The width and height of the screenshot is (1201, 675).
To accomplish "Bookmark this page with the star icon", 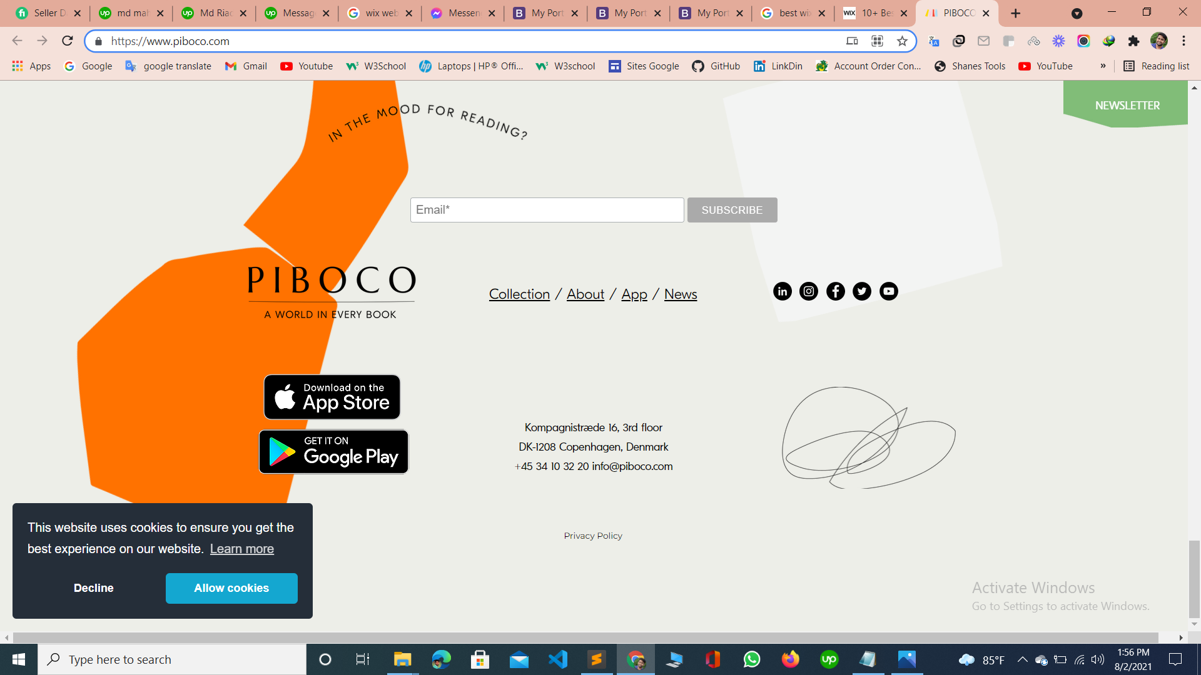I will tap(902, 41).
